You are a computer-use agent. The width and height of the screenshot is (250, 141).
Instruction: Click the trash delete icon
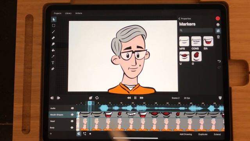[x=218, y=37]
